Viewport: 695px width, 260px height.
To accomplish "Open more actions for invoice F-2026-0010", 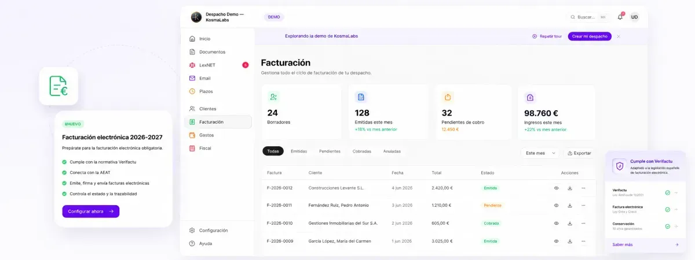I will click(x=583, y=223).
